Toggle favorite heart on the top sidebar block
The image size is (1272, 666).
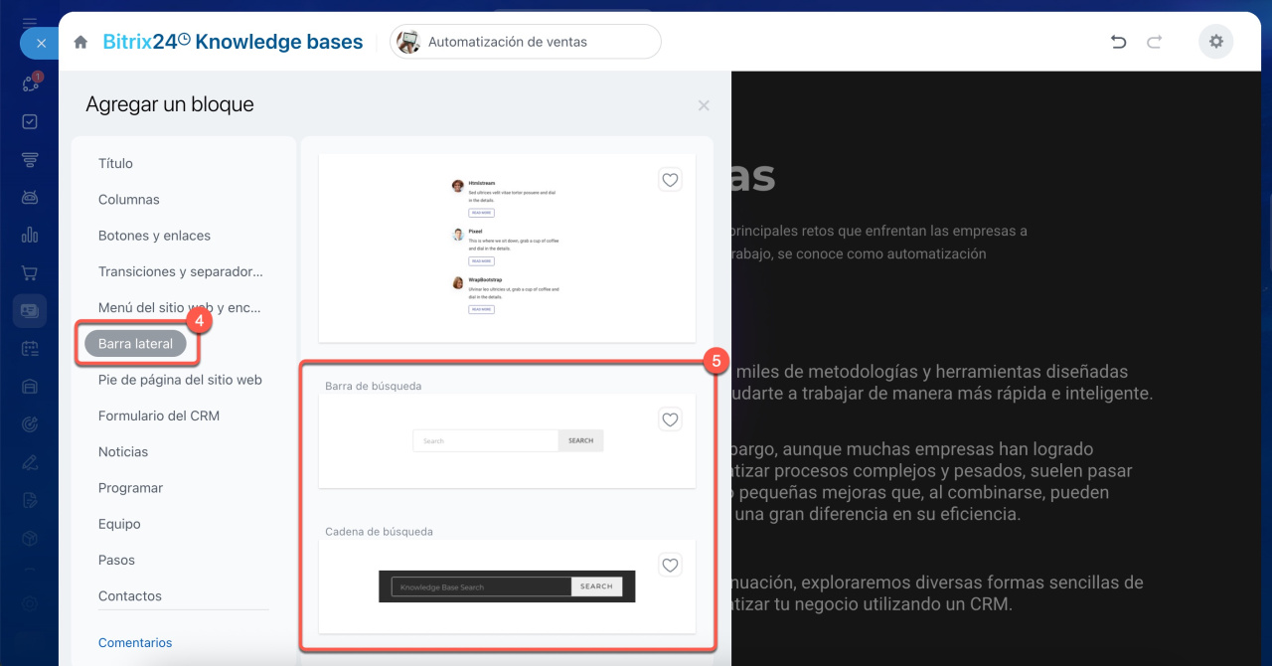tap(670, 180)
